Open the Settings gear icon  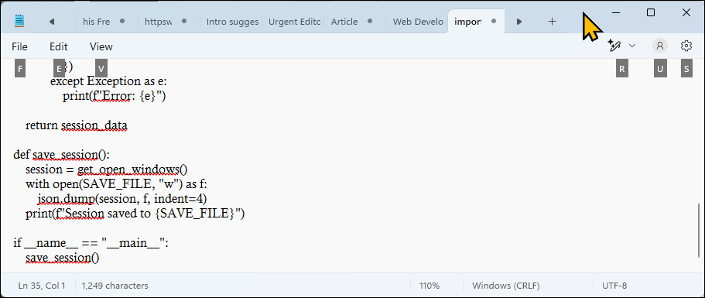686,46
